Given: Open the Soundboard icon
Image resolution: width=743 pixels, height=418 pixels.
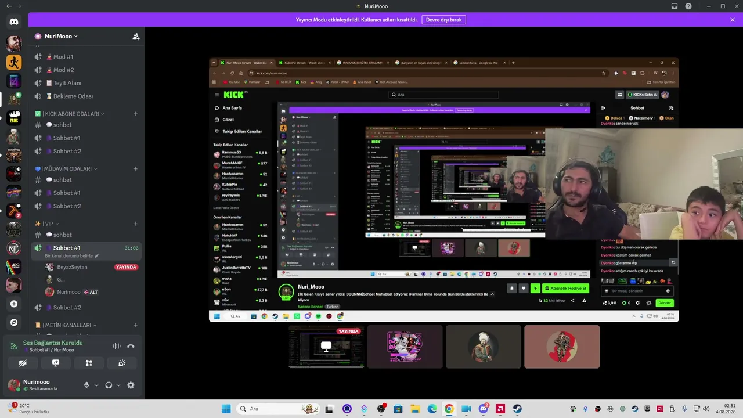Looking at the screenshot, I should (x=122, y=363).
